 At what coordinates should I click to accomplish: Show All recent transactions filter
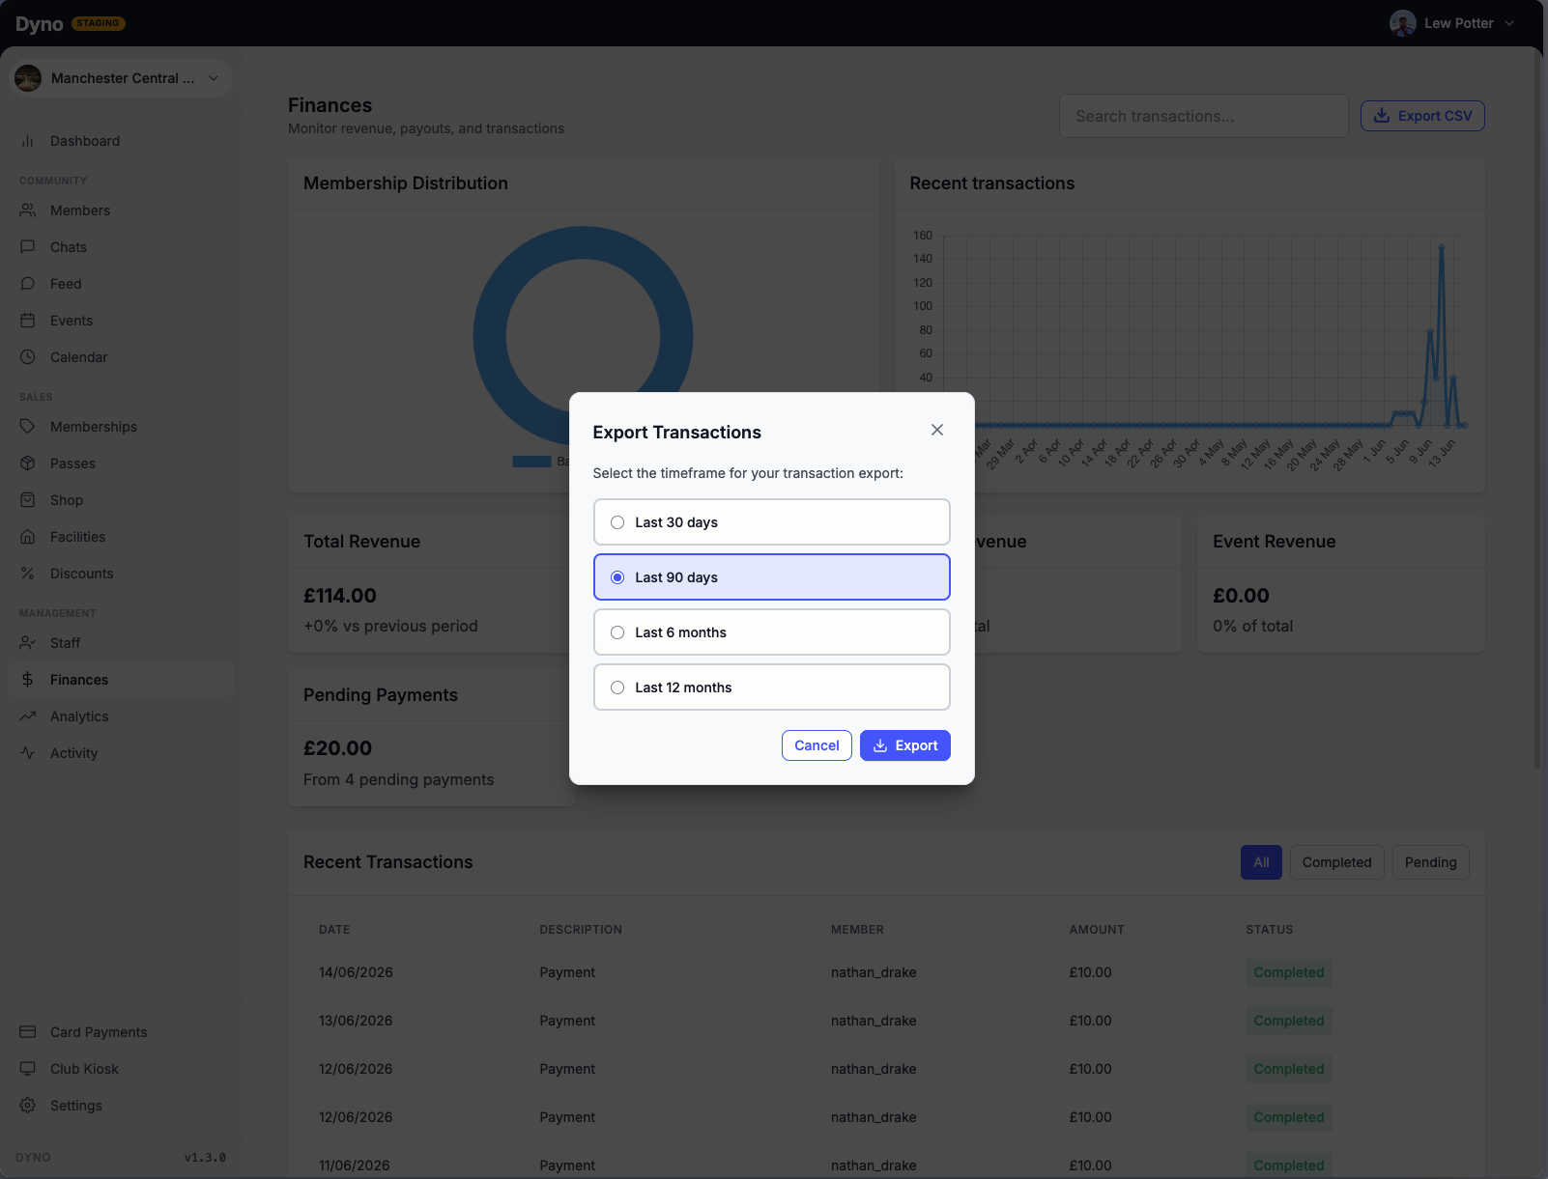[1261, 862]
